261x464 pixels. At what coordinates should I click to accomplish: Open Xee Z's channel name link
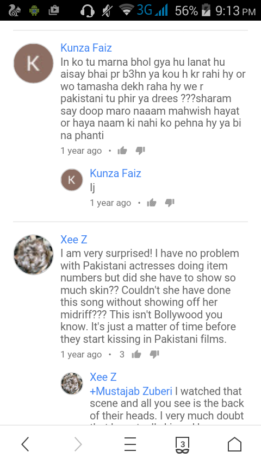click(x=74, y=240)
